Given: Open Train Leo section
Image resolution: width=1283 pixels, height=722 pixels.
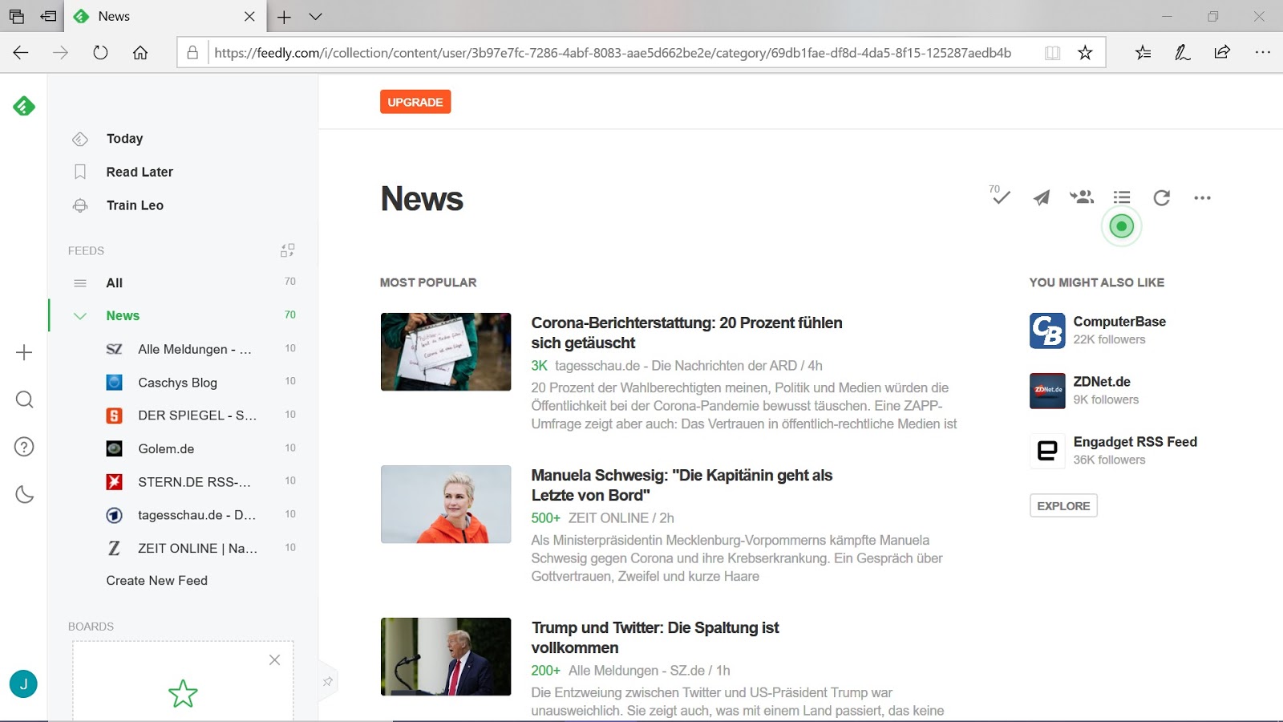Looking at the screenshot, I should 135,205.
